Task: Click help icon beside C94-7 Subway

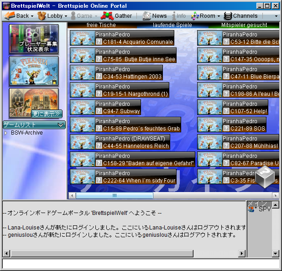Action: coord(99,111)
